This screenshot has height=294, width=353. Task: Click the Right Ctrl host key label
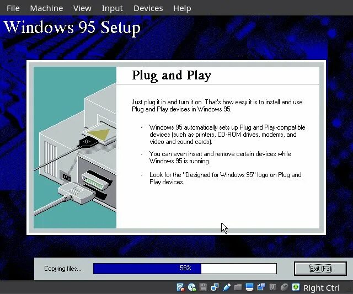[x=321, y=288]
